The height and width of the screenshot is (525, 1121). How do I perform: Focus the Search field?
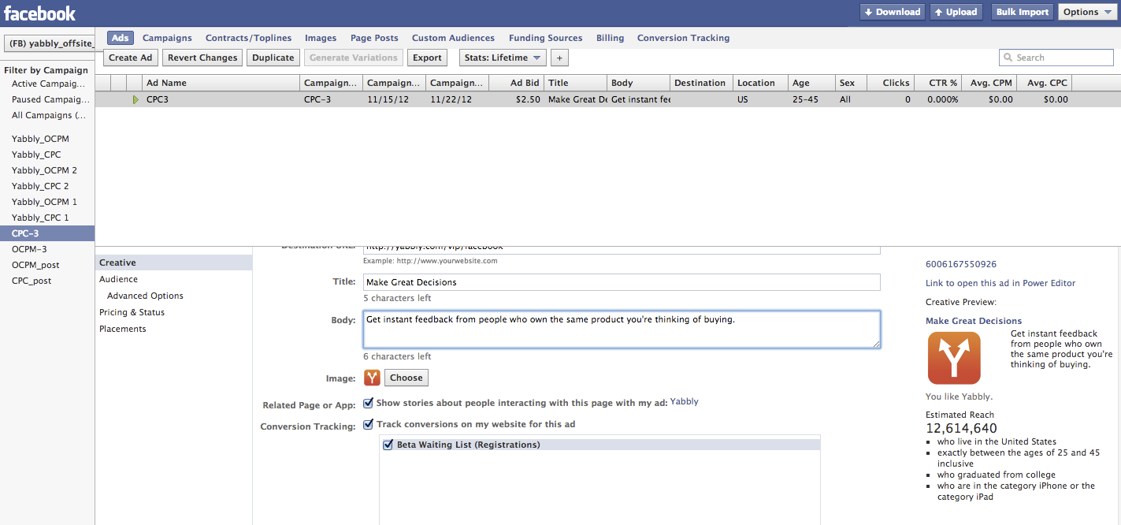(x=1056, y=58)
